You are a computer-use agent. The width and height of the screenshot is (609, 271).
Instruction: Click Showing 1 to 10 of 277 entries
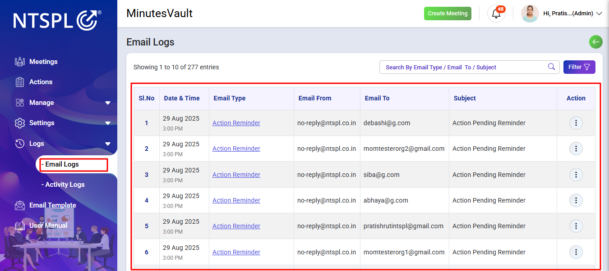[176, 67]
